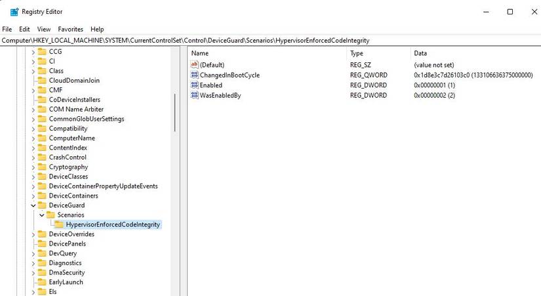The height and width of the screenshot is (296, 541).
Task: Collapse the DeviceGuard key
Action: pyautogui.click(x=33, y=205)
